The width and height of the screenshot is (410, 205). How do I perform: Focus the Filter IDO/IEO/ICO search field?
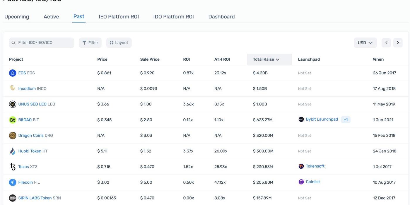(42, 43)
